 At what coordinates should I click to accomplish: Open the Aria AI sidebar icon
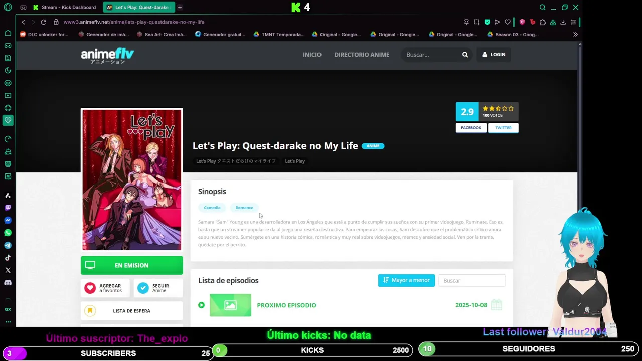tap(8, 196)
